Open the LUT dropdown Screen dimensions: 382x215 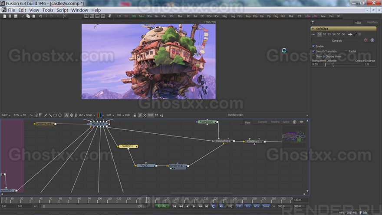pos(110,115)
